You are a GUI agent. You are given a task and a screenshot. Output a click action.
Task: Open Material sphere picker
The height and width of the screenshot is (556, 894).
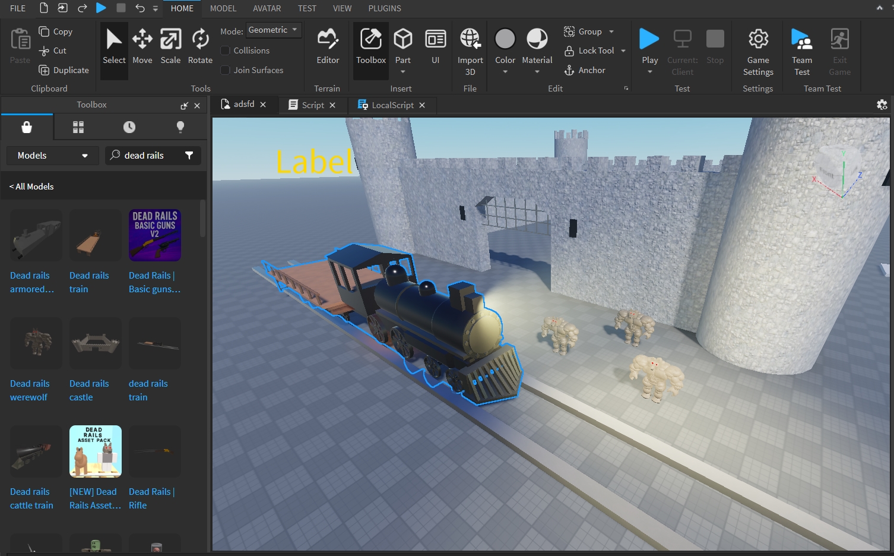(537, 39)
